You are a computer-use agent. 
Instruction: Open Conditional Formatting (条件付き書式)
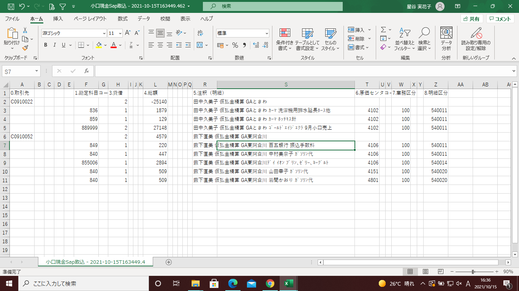[285, 39]
